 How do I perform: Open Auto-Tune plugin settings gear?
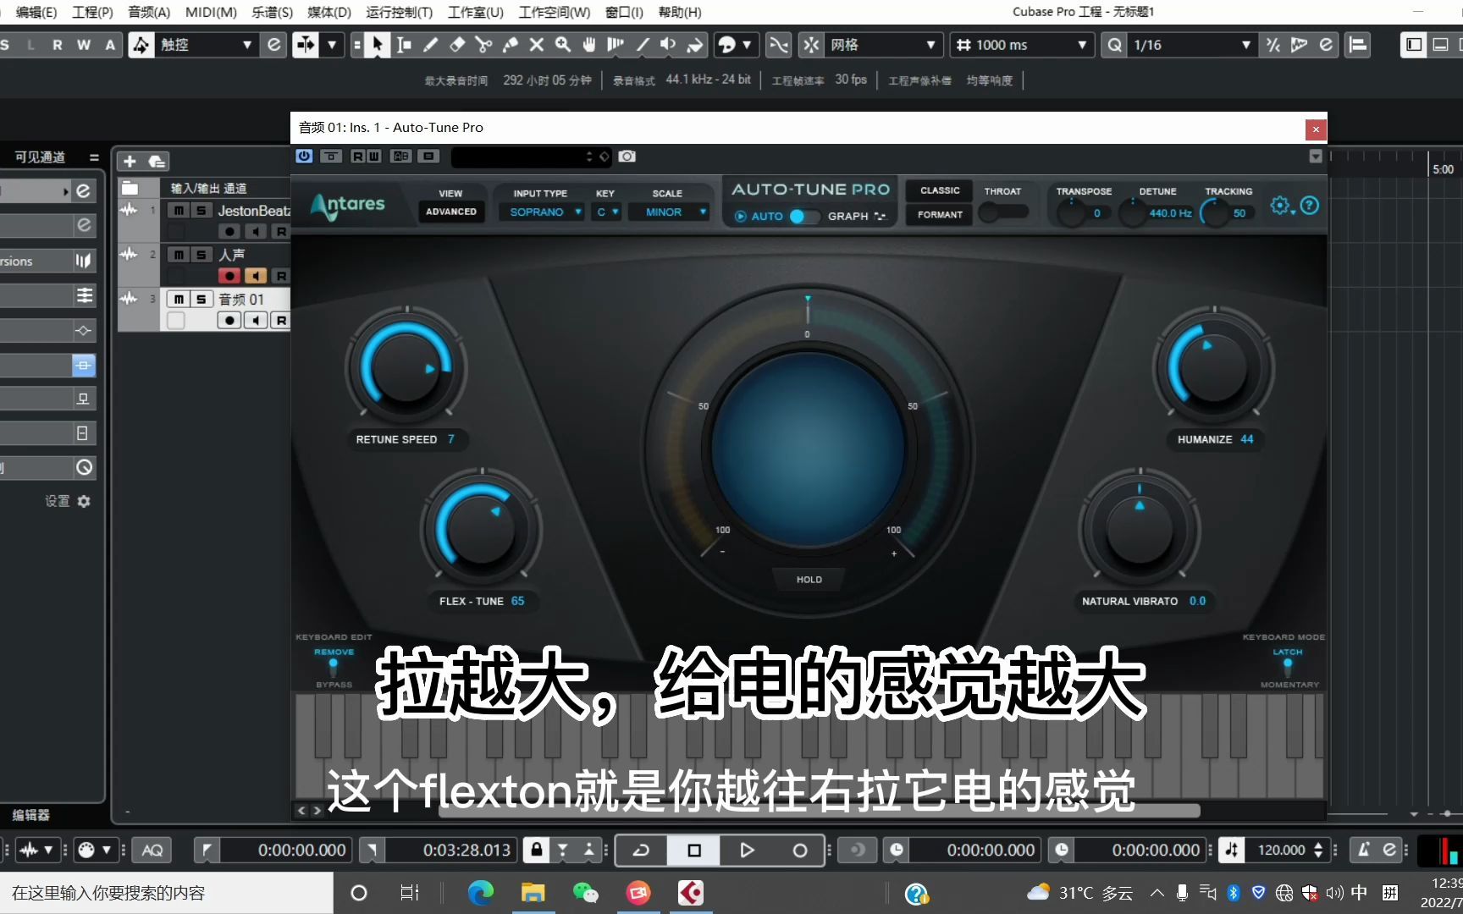1280,205
